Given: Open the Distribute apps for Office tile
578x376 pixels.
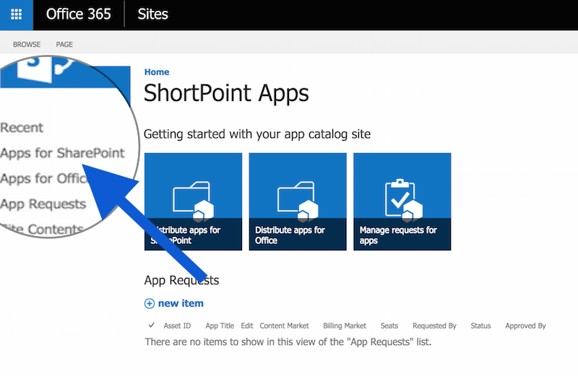Looking at the screenshot, I should tap(298, 201).
